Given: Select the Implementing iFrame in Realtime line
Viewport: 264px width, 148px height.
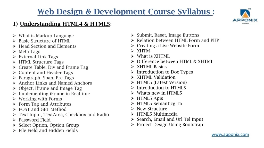Looking at the screenshot, I should tap(54, 94).
